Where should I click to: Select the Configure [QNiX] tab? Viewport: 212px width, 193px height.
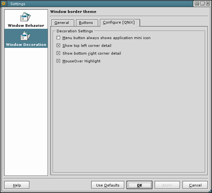click(120, 23)
